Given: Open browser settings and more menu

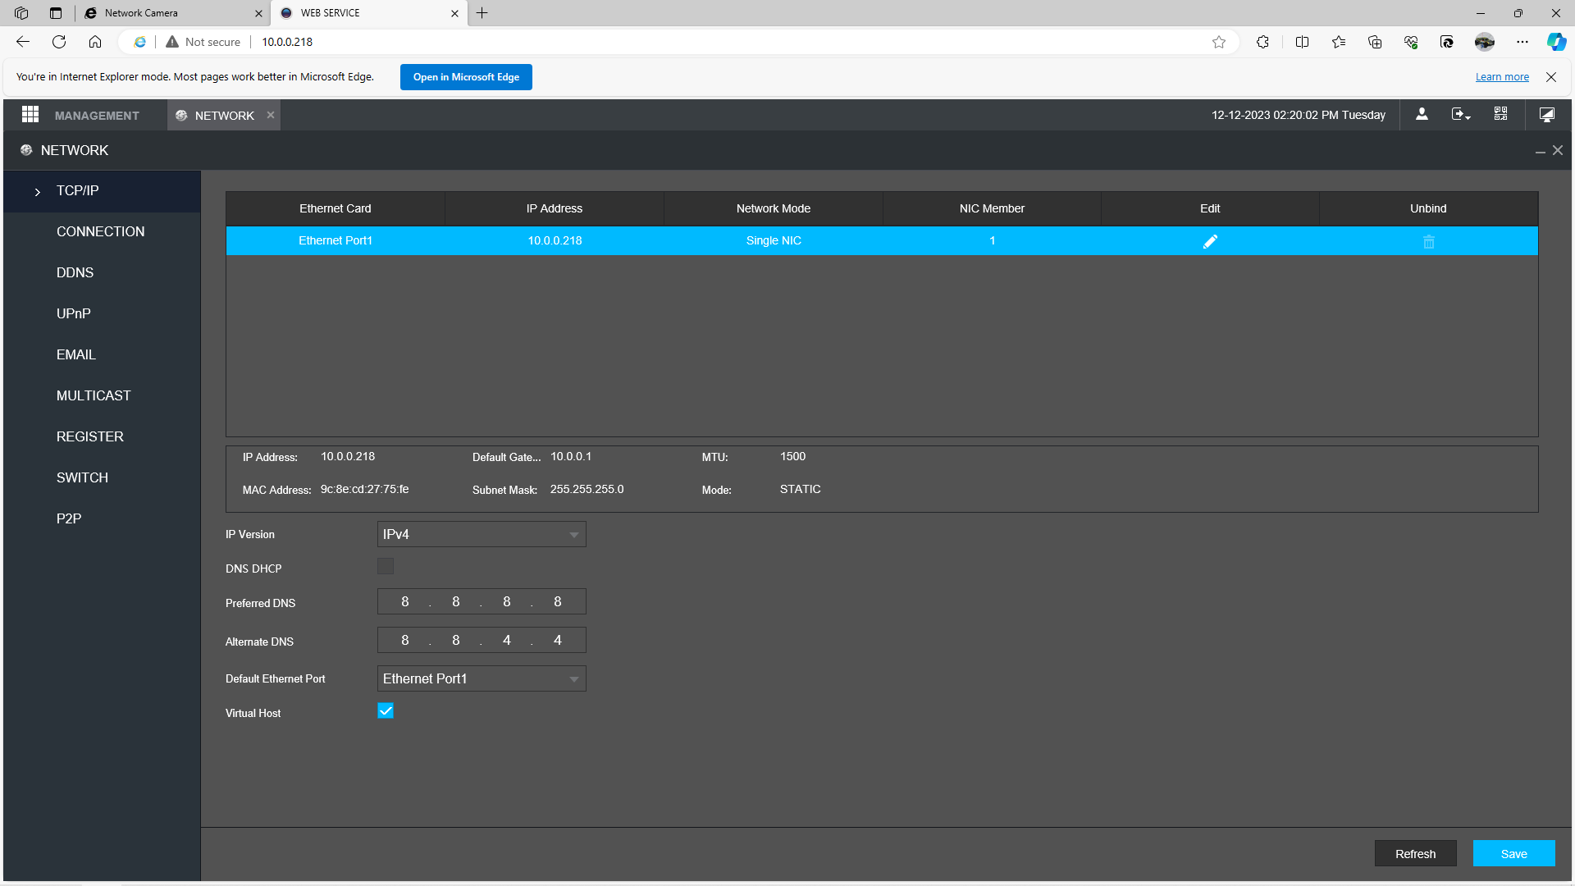Looking at the screenshot, I should click(x=1522, y=42).
